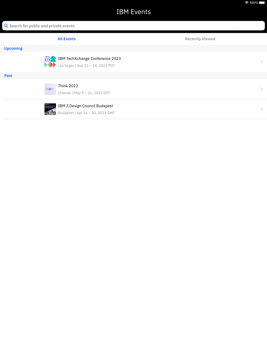
Task: Click the IBM Events header title
Action: pos(133,12)
